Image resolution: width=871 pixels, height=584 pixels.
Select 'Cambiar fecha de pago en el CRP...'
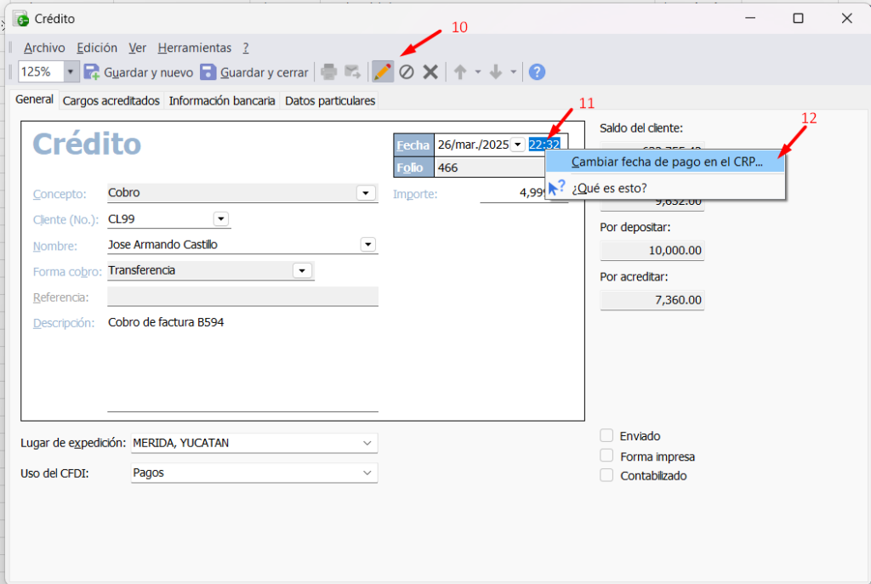pyautogui.click(x=667, y=162)
